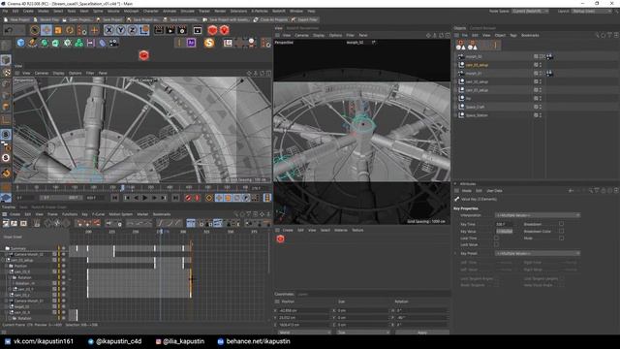Screen dimensions: 620x349
Task: Click the Camera object icon
Action: pyautogui.click(x=113, y=43)
